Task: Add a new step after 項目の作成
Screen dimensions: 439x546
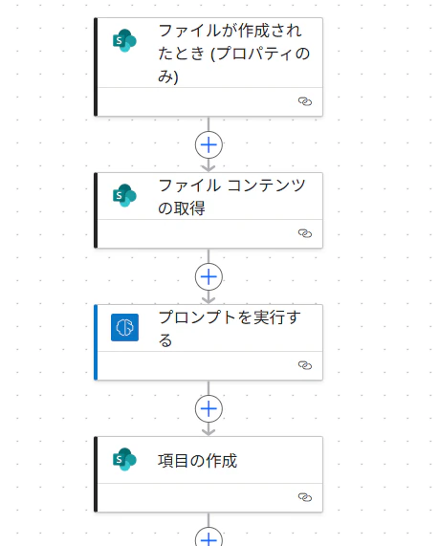Action: [209, 537]
